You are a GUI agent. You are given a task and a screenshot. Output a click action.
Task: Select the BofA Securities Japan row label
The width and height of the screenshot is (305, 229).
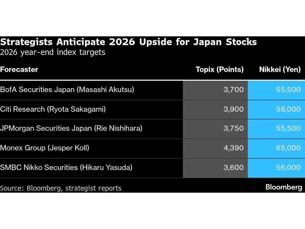67,90
